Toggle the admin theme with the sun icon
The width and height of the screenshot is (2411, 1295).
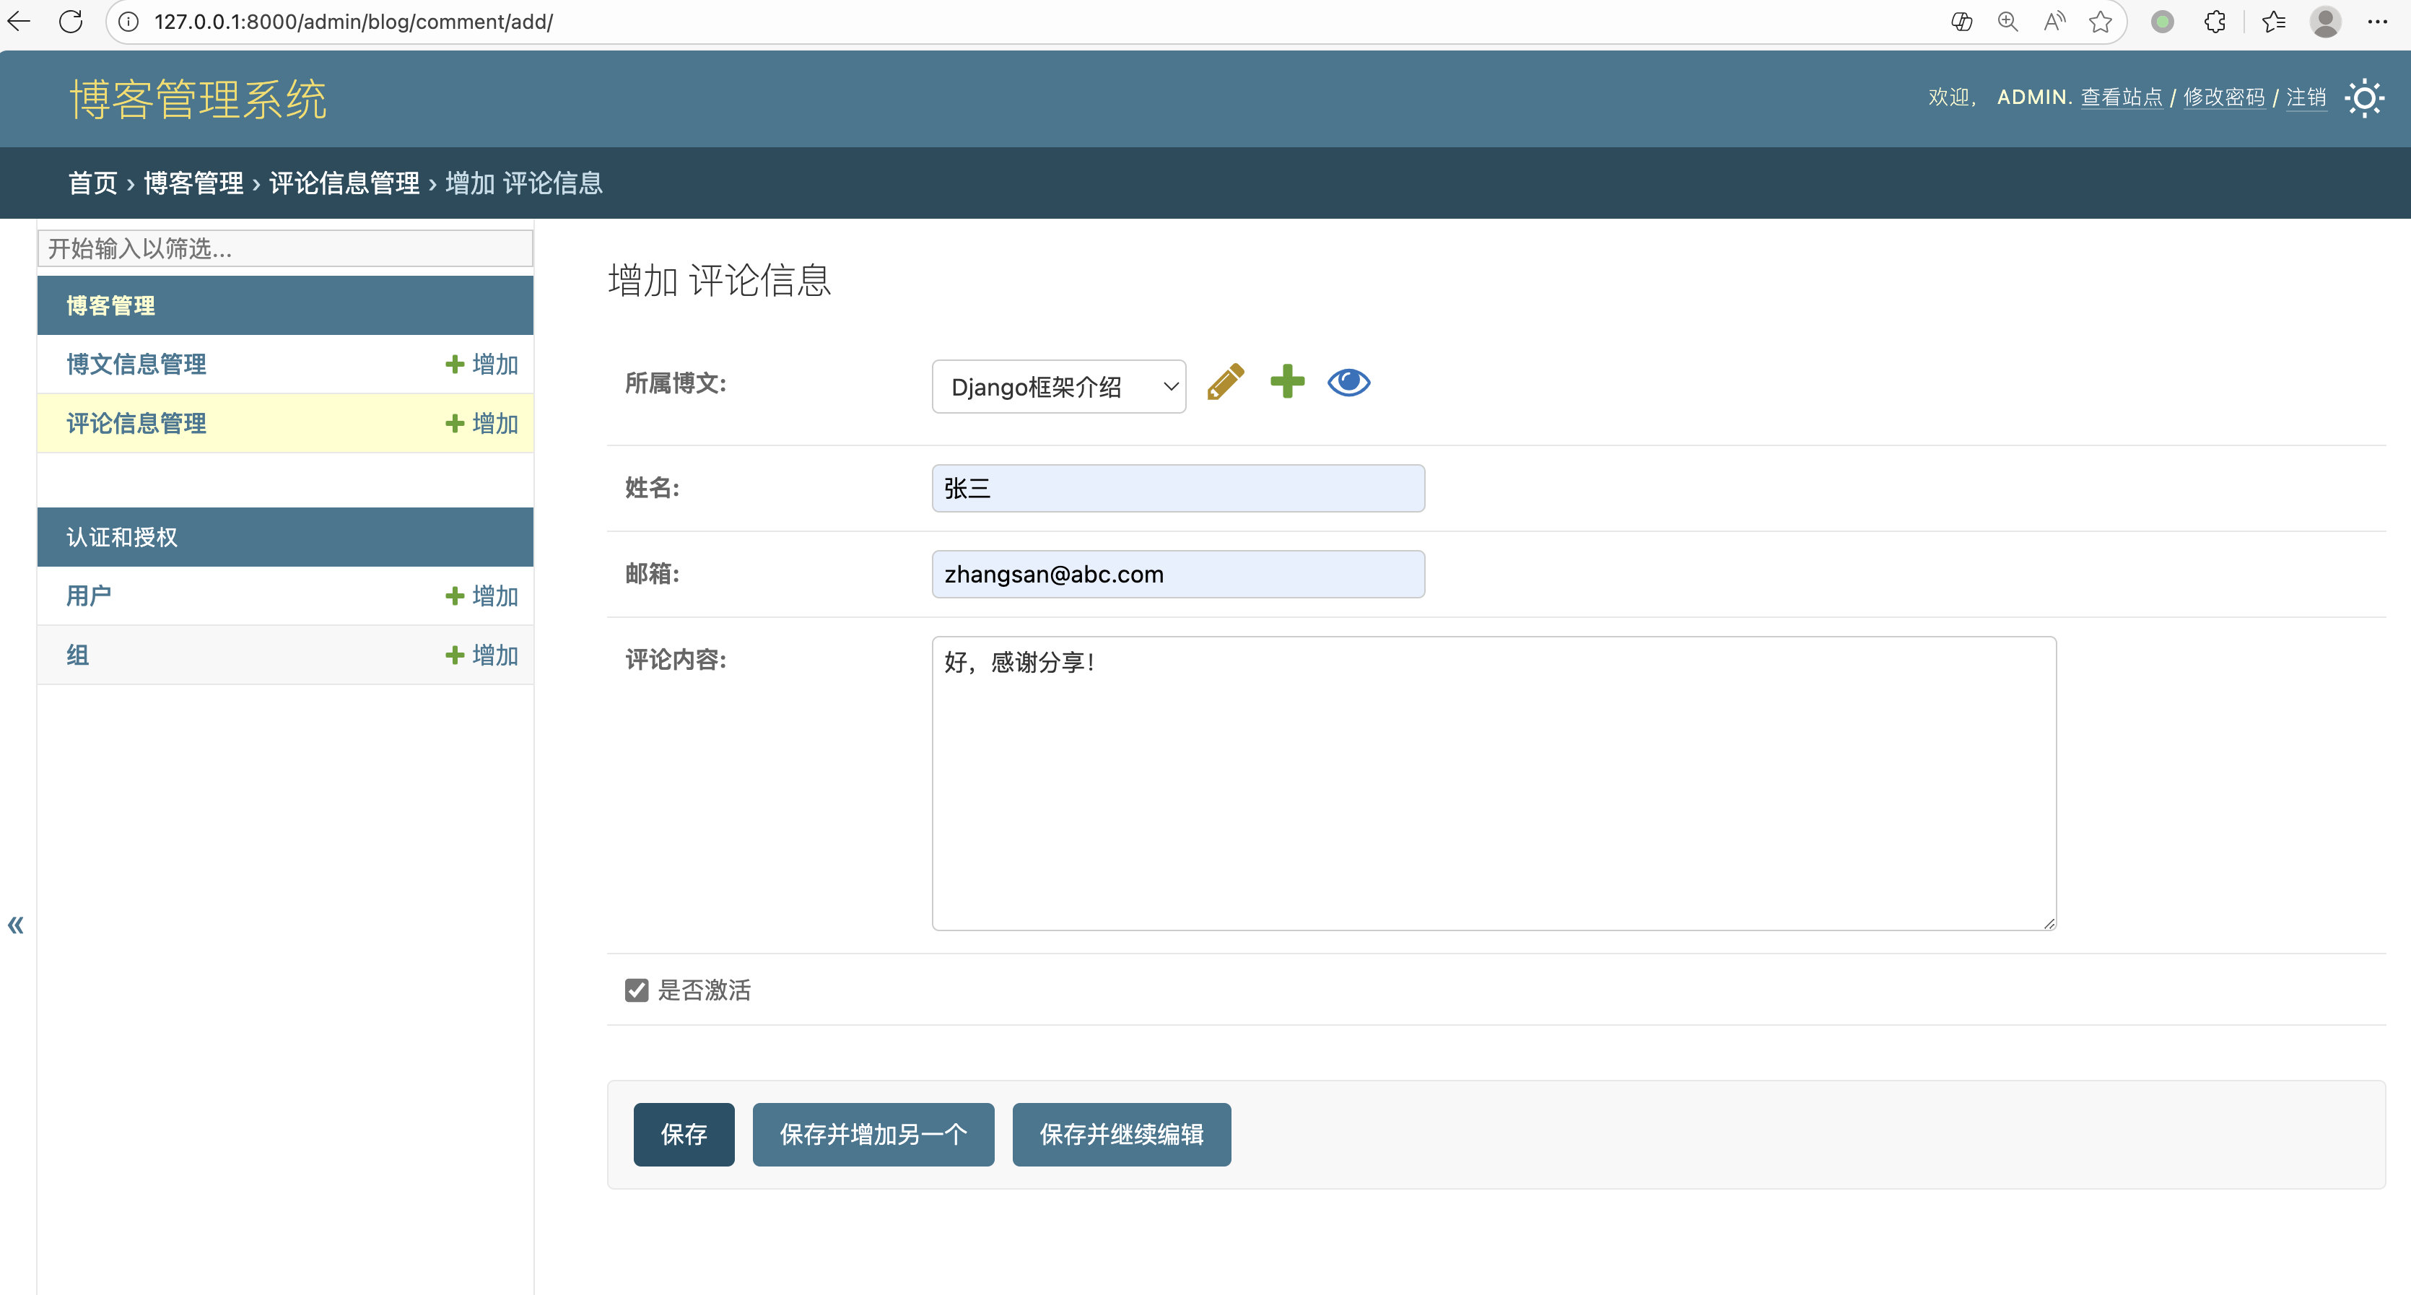click(x=2364, y=97)
